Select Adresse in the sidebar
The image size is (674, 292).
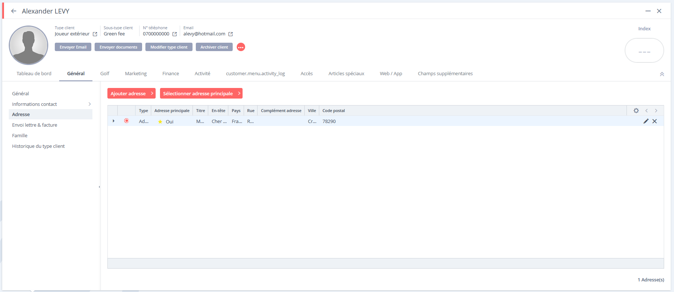pos(50,114)
